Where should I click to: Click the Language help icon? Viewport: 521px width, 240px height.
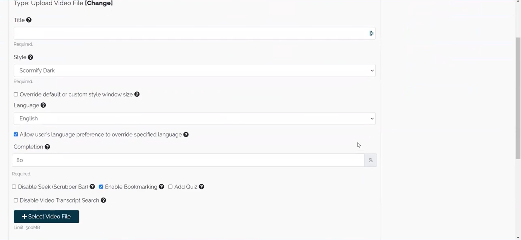tap(43, 105)
